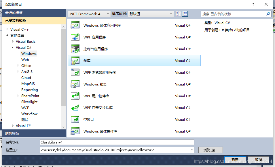275x167 pixels.
Task: Pick the Windows 窗体控件库 template icon
Action: [x=75, y=131]
